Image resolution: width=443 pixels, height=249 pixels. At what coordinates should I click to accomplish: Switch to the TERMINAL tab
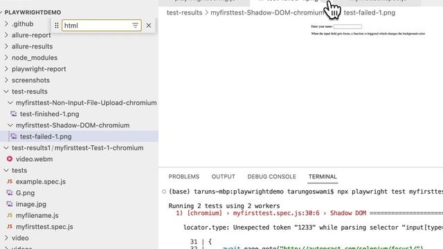coord(323,177)
